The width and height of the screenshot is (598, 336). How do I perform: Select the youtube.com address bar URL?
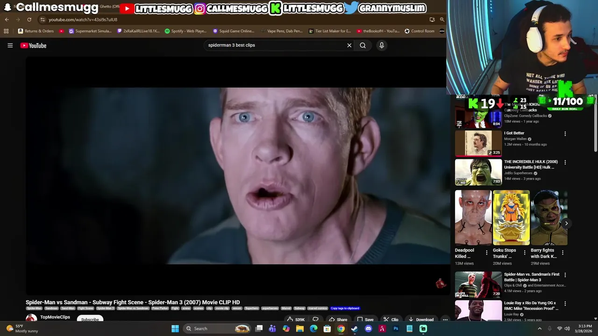pyautogui.click(x=83, y=20)
